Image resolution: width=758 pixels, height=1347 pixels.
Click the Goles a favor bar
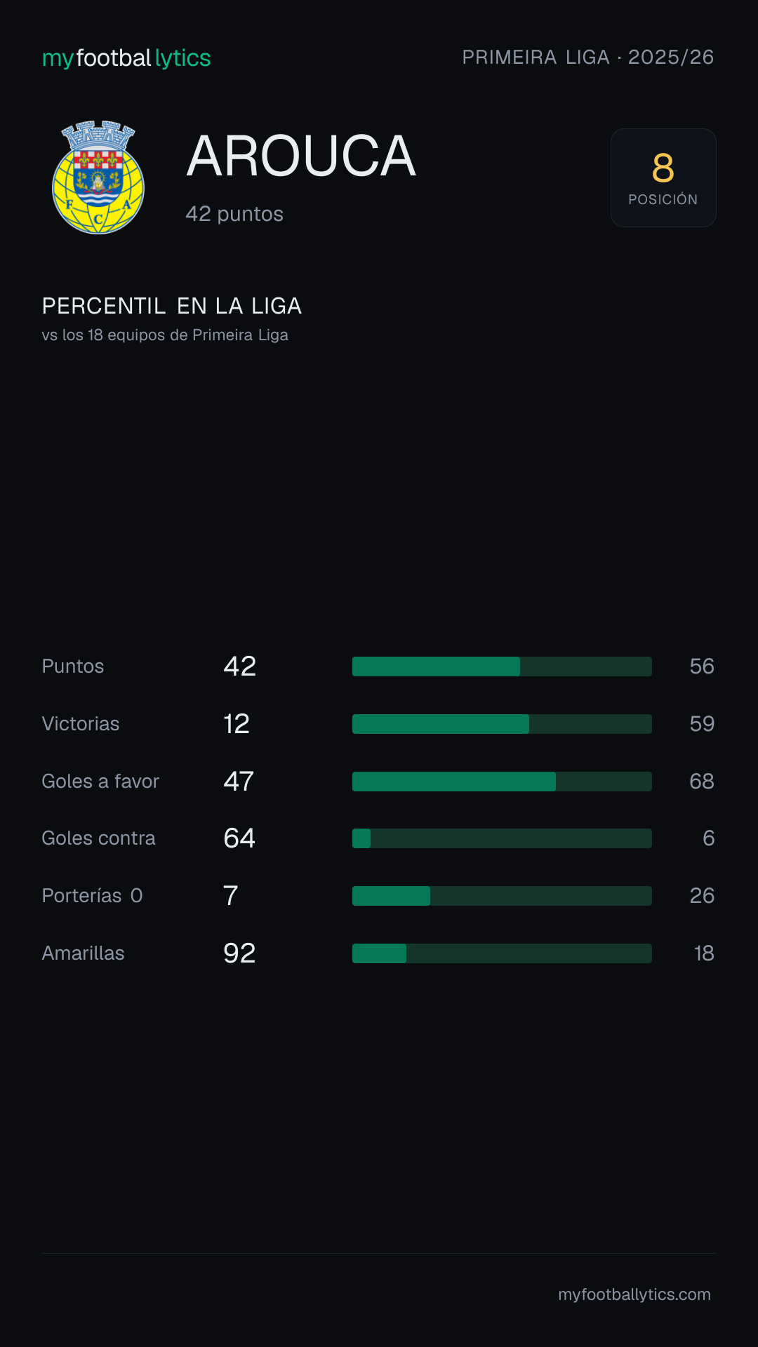[502, 782]
